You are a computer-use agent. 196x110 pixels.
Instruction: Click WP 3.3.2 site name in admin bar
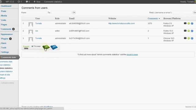click(10, 2)
